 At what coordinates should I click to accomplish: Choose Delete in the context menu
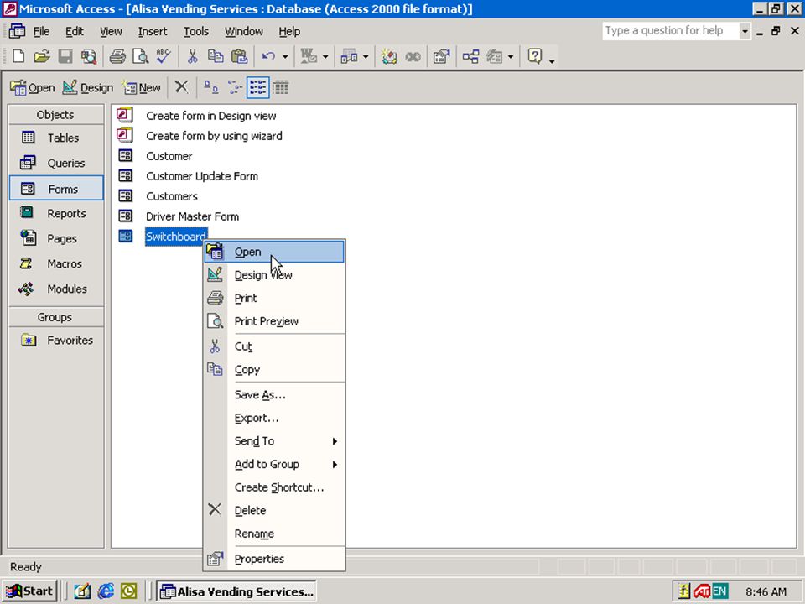tap(274, 511)
